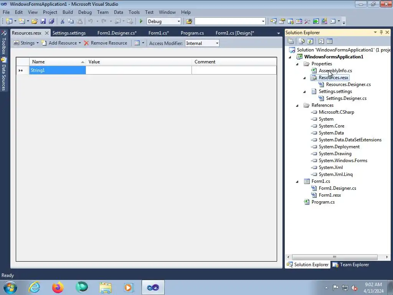Collapse the Properties folder node

[297, 64]
